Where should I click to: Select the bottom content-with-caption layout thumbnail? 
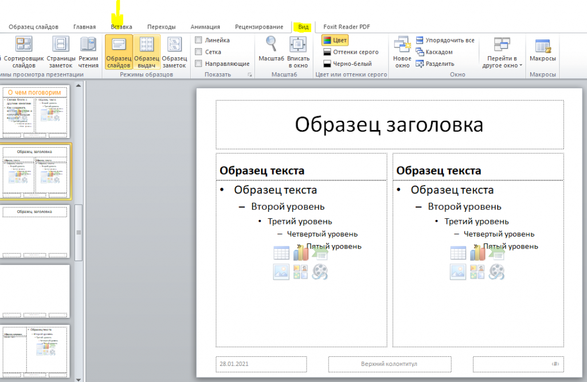35,351
